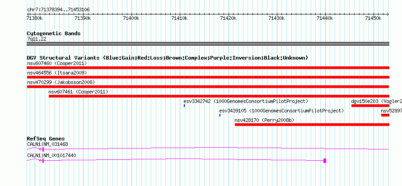The width and height of the screenshot is (402, 186).
Task: Click the blue esv3342742 gain marker
Action: coord(184,106)
